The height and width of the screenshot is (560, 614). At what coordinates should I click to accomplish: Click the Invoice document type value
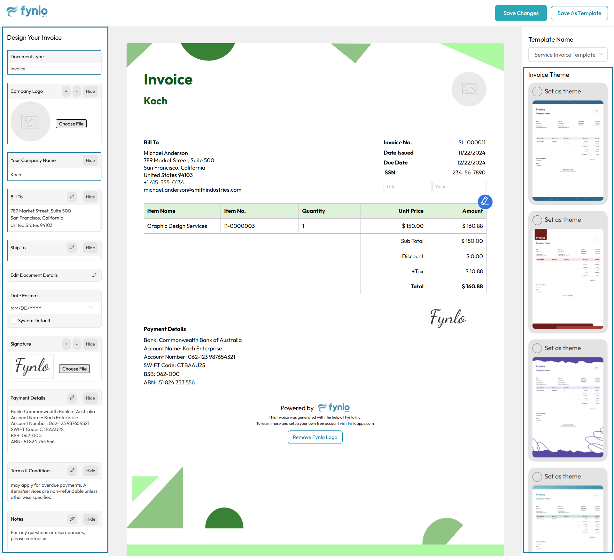pyautogui.click(x=18, y=69)
